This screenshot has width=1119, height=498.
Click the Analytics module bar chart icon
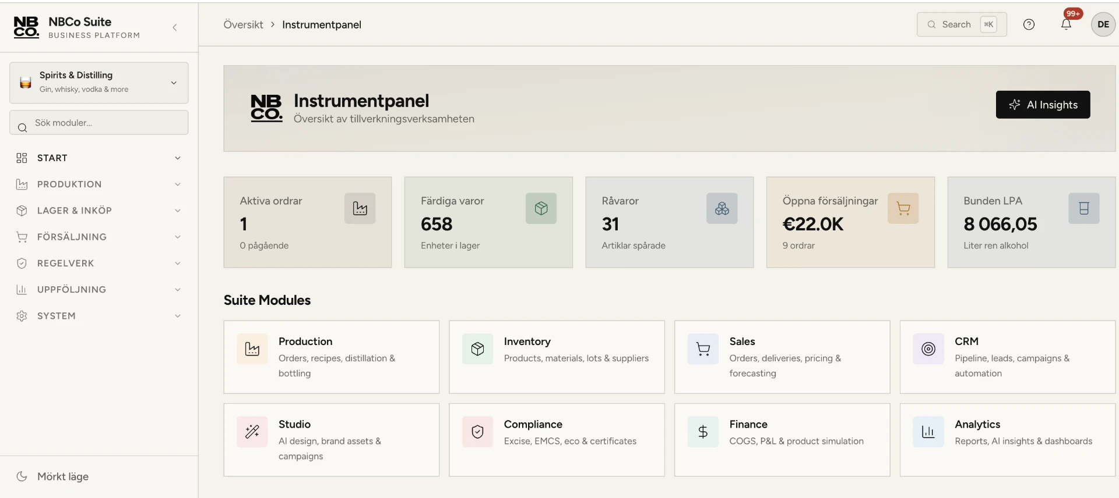click(928, 432)
